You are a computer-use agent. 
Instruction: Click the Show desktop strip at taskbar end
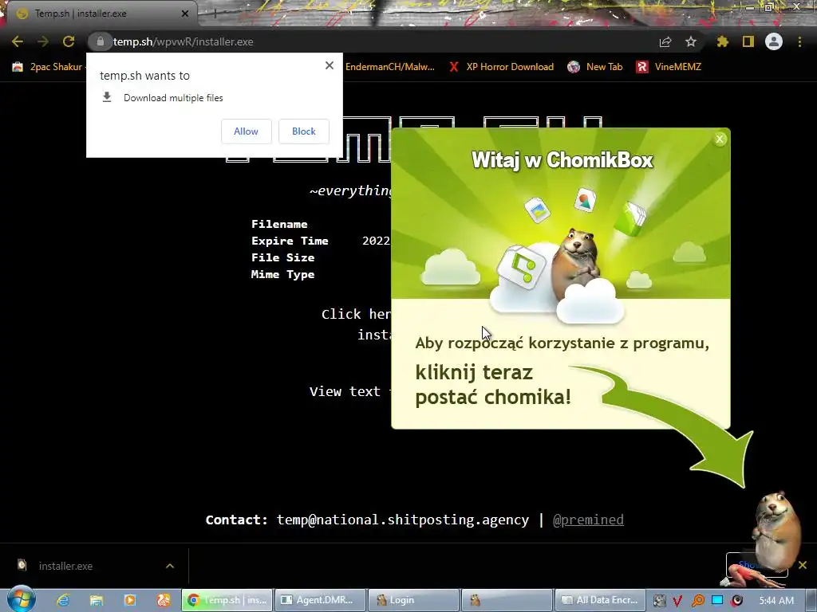click(811, 600)
